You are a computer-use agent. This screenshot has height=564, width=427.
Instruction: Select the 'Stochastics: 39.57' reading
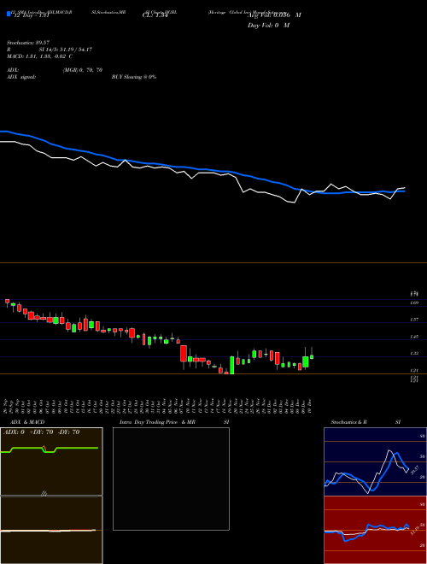tap(28, 43)
